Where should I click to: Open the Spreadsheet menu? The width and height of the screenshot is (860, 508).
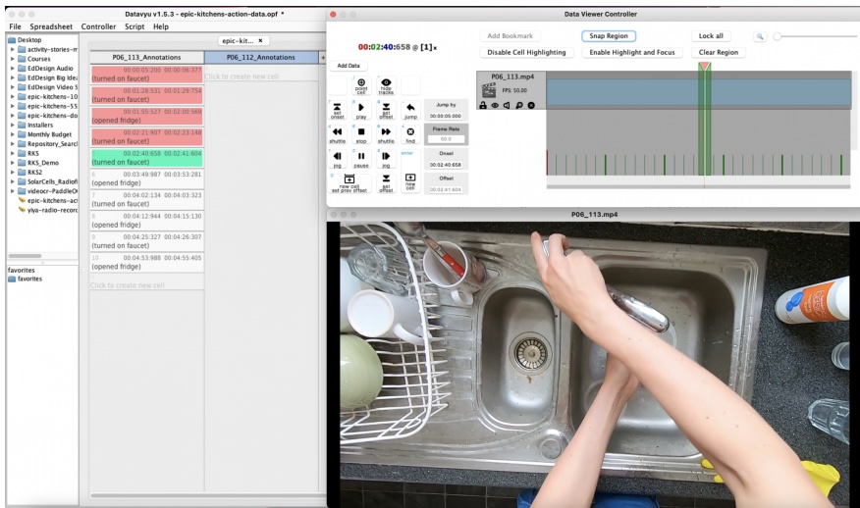pos(50,26)
